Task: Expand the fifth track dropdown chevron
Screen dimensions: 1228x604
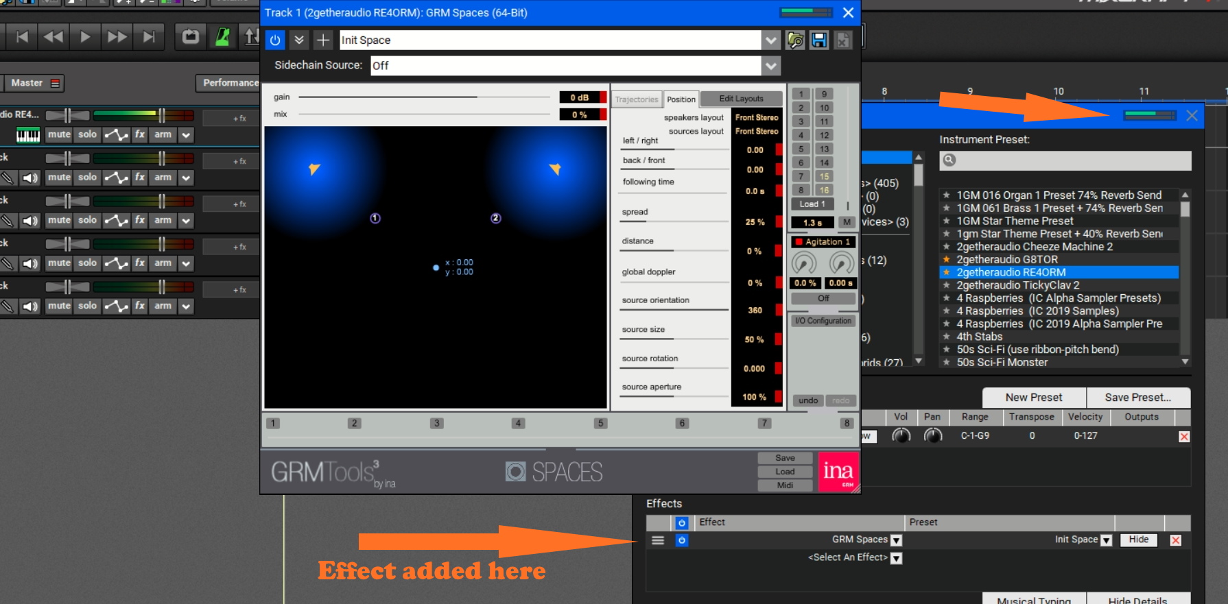Action: [186, 306]
